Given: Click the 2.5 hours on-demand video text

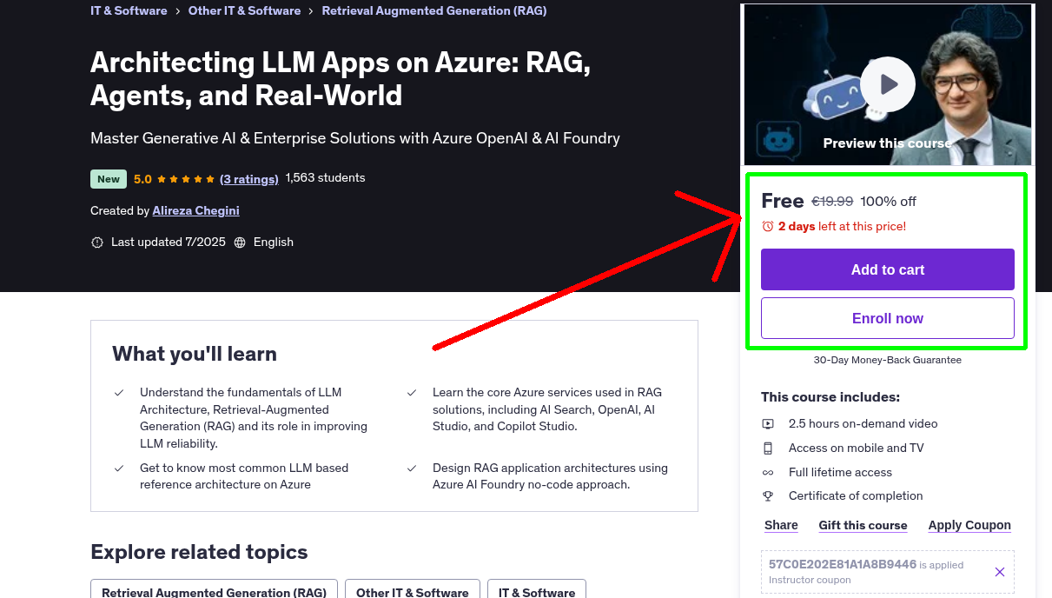Looking at the screenshot, I should pyautogui.click(x=863, y=424).
